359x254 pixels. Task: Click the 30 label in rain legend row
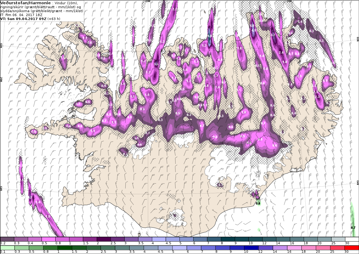tap(347, 252)
